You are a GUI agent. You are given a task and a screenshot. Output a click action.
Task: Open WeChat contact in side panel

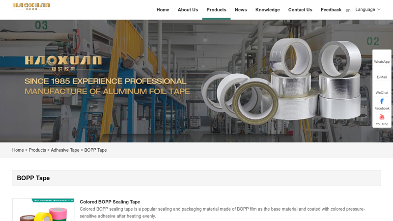pos(382,93)
